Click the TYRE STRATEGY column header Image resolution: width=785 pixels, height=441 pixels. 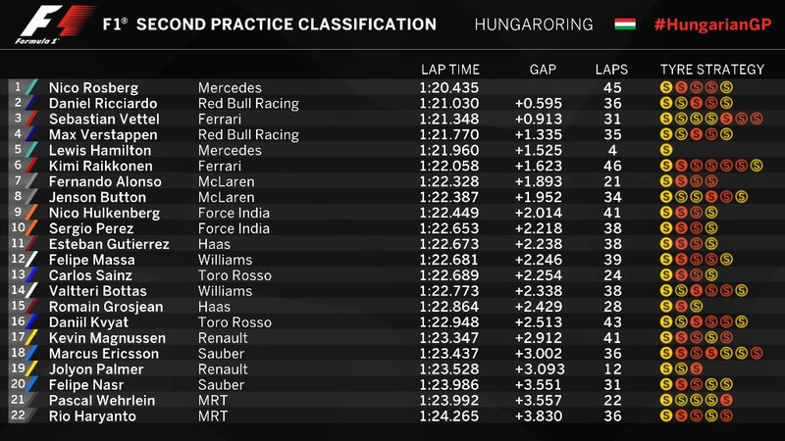tap(711, 70)
